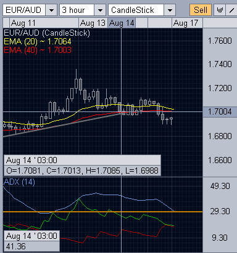Expand the 3 hour timeframe dropdown arrow
Viewport: 237px width, 253px height.
(100, 10)
